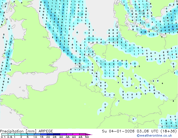Click the purple arrow tip above 50

[89, 134]
